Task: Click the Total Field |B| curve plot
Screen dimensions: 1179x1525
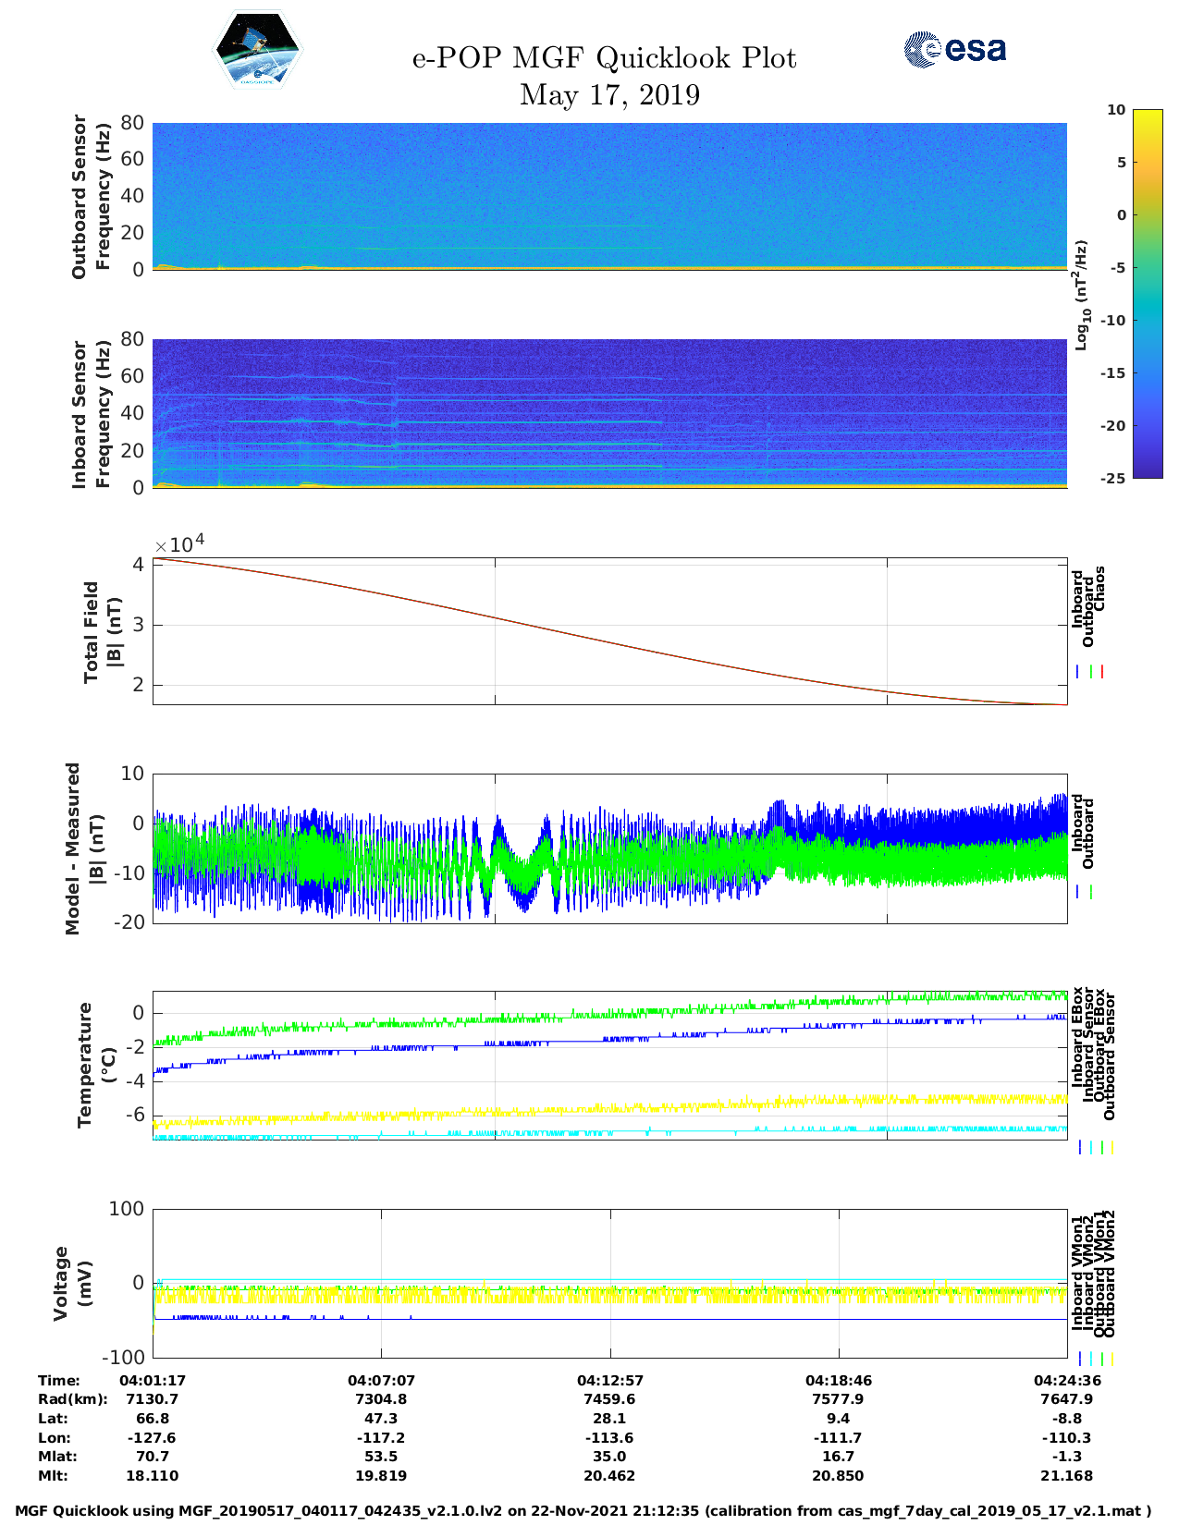Action: click(x=609, y=631)
